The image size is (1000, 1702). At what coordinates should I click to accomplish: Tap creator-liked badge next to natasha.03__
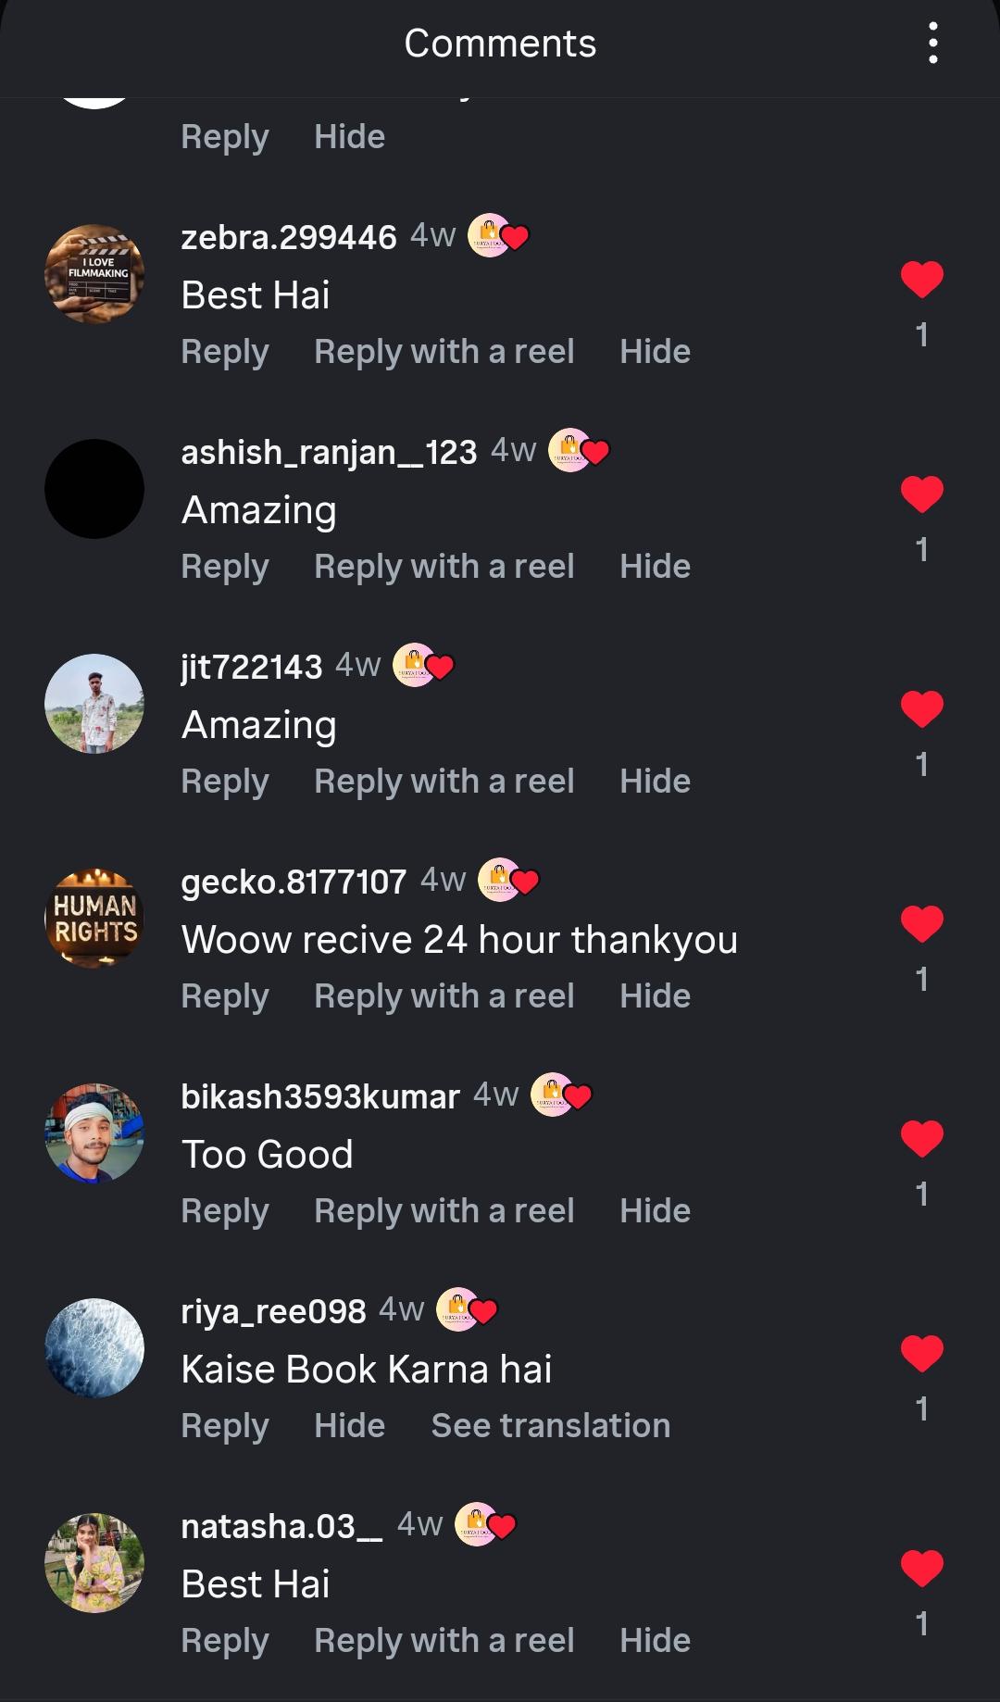tap(485, 1524)
